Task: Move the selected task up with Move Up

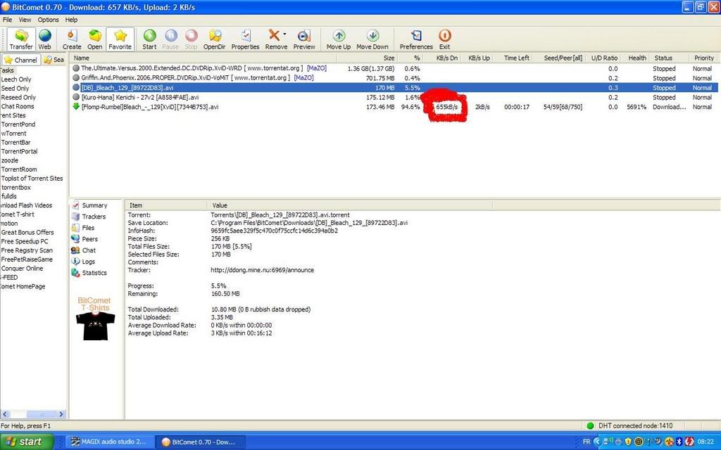Action: (339, 39)
